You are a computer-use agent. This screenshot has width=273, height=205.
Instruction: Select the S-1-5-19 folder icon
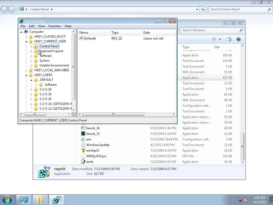click(36, 94)
